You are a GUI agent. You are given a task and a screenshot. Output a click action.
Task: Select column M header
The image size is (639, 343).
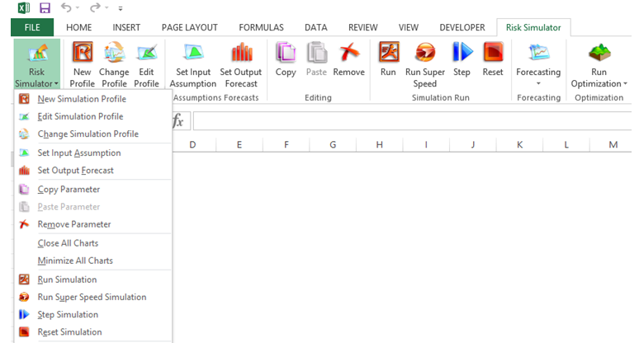613,144
